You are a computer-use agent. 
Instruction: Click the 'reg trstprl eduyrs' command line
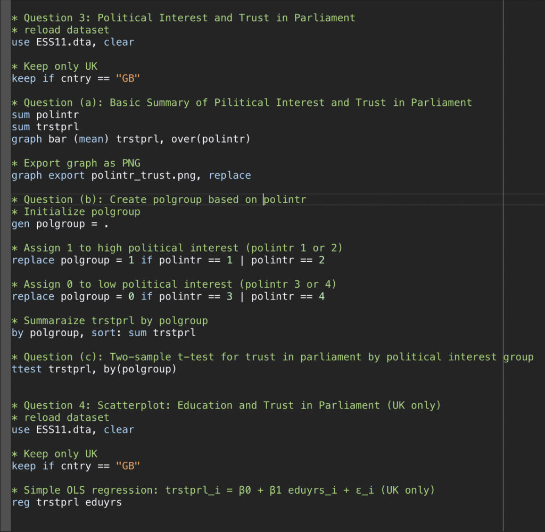pyautogui.click(x=67, y=502)
